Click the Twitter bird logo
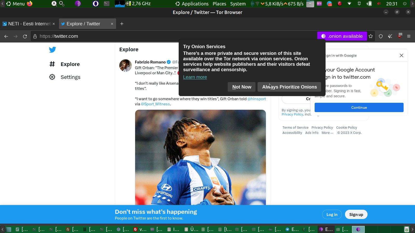415x233 pixels. [52, 50]
